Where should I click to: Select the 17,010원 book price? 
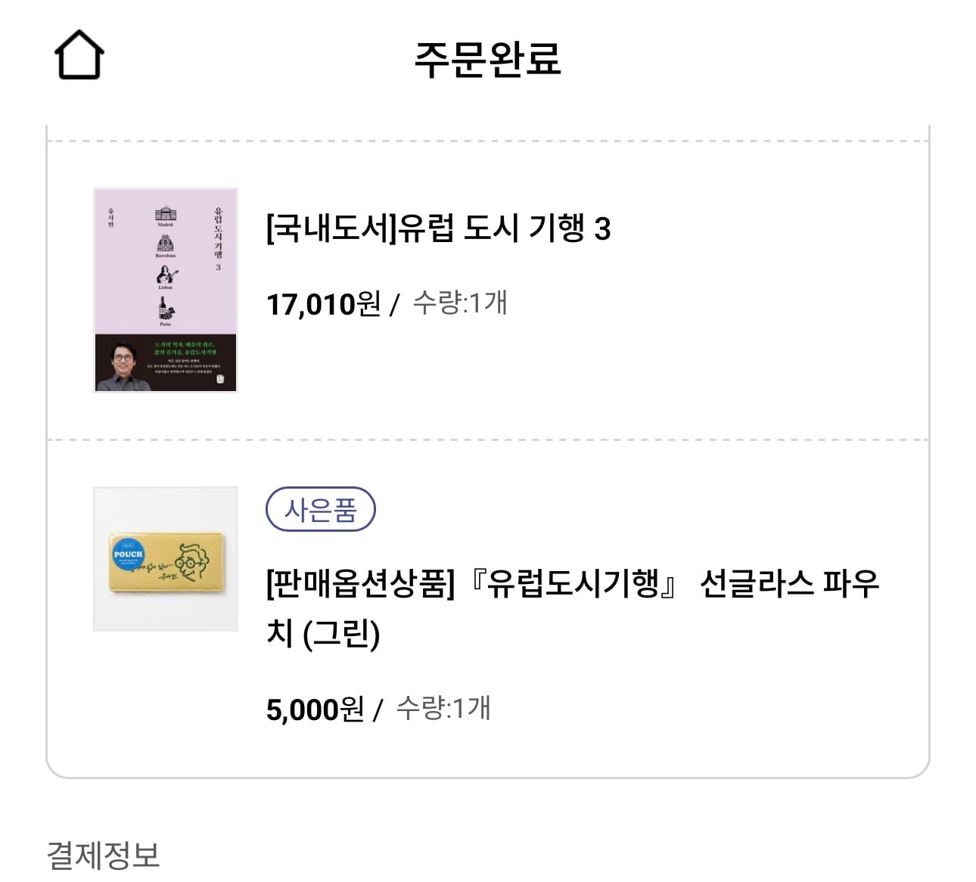pos(323,304)
